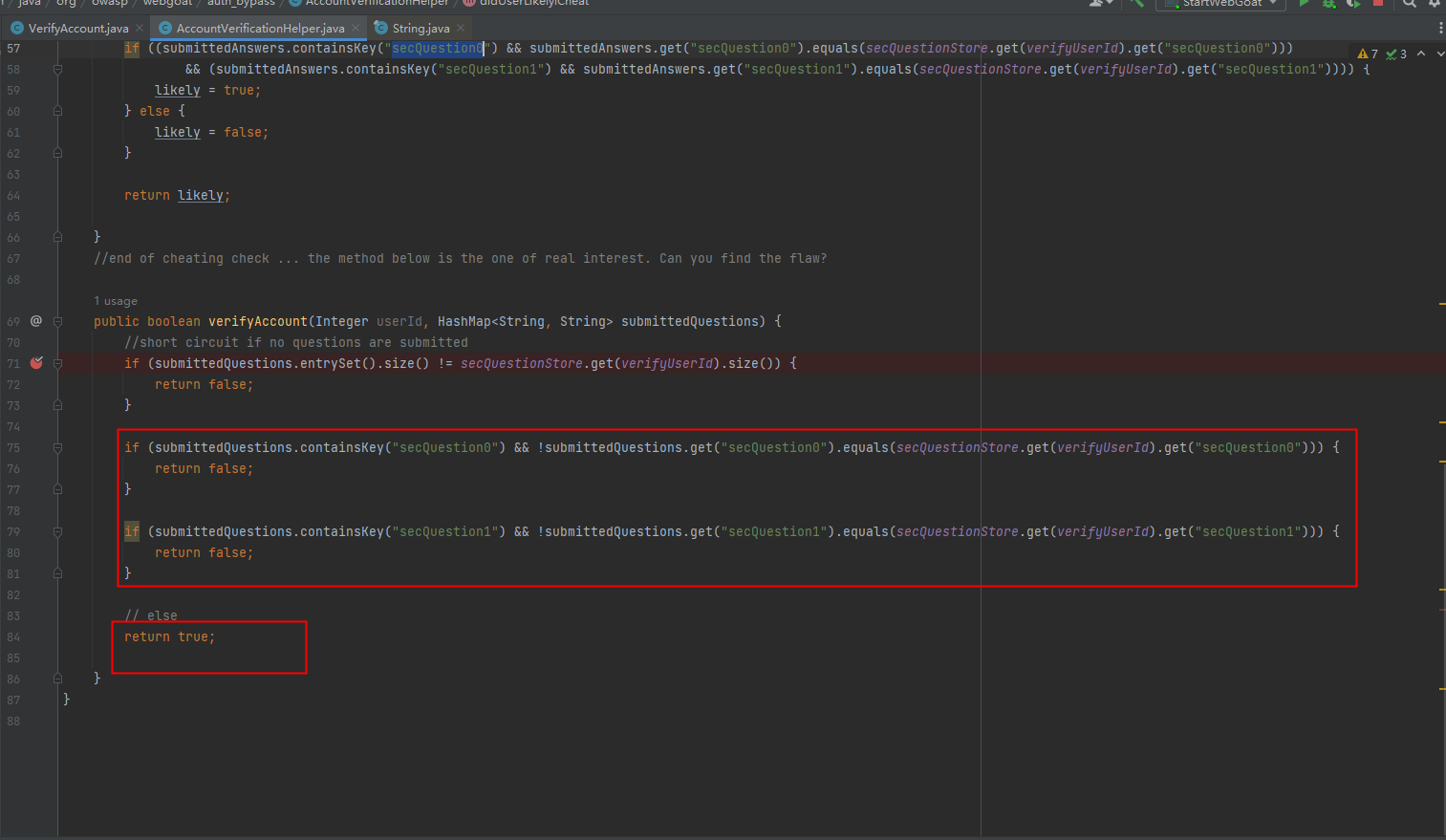Viewport: 1446px width, 840px height.
Task: Remove the breakpoint on line 71
Action: (x=36, y=363)
